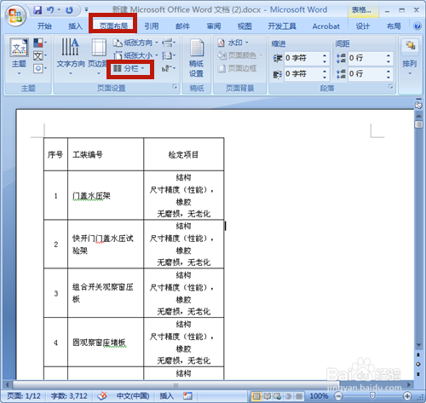Zoom out with the minus button
The height and width of the screenshot is (403, 426).
pos(338,396)
